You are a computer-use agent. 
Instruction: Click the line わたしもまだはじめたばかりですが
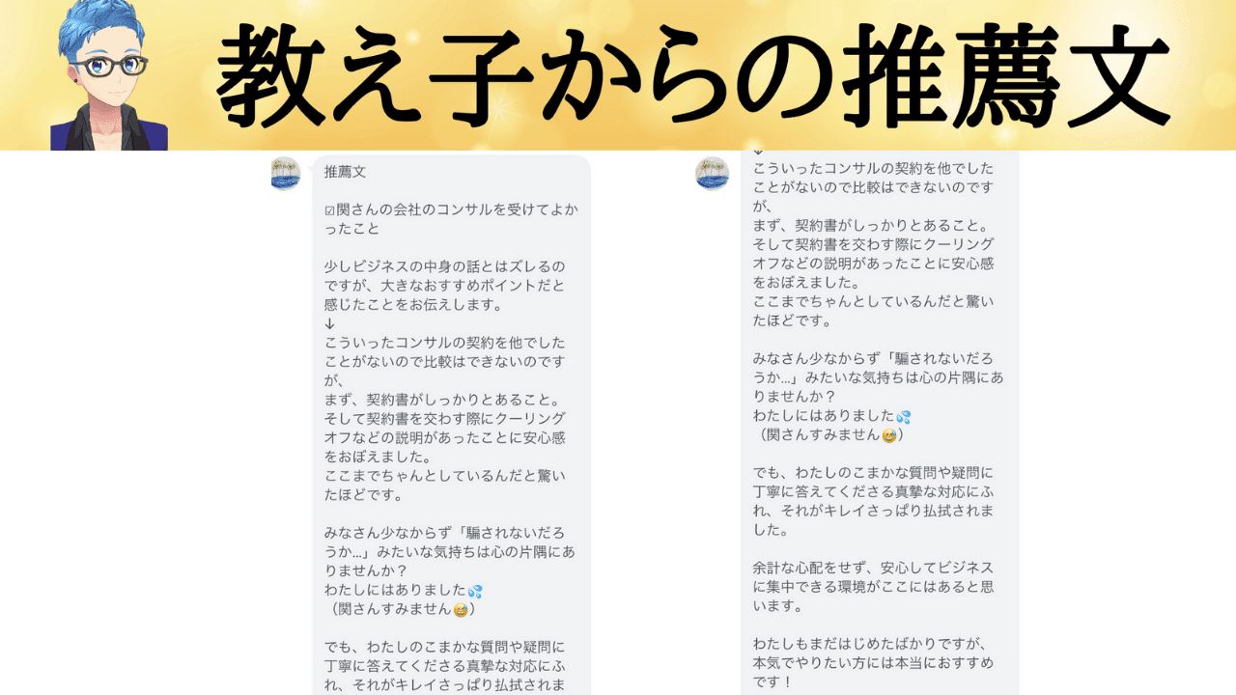tap(872, 645)
